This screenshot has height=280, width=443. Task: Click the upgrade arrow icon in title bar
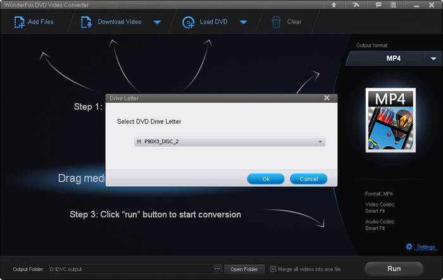(334, 5)
